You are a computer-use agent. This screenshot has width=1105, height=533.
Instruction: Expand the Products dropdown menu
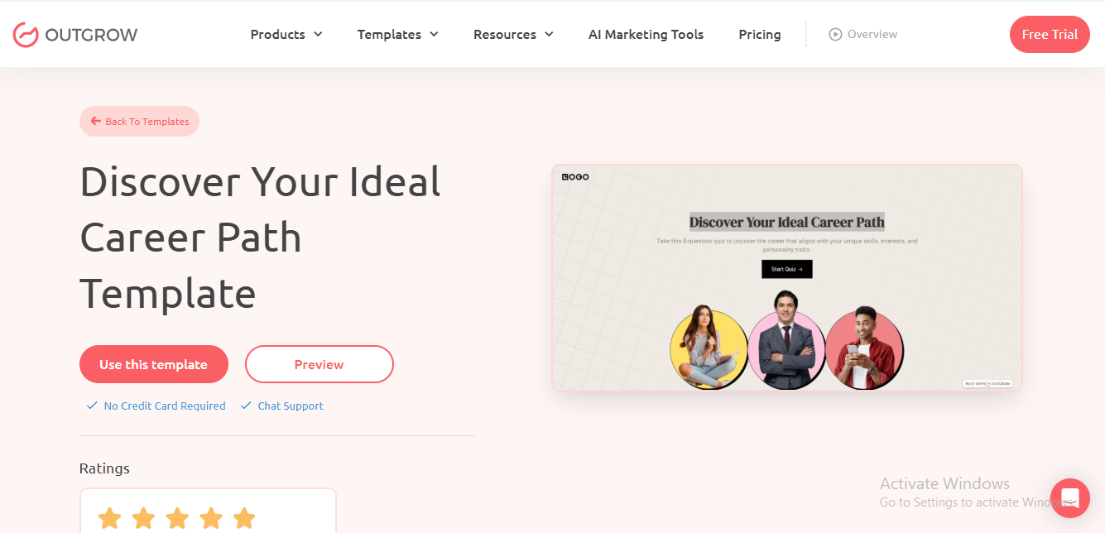(286, 35)
